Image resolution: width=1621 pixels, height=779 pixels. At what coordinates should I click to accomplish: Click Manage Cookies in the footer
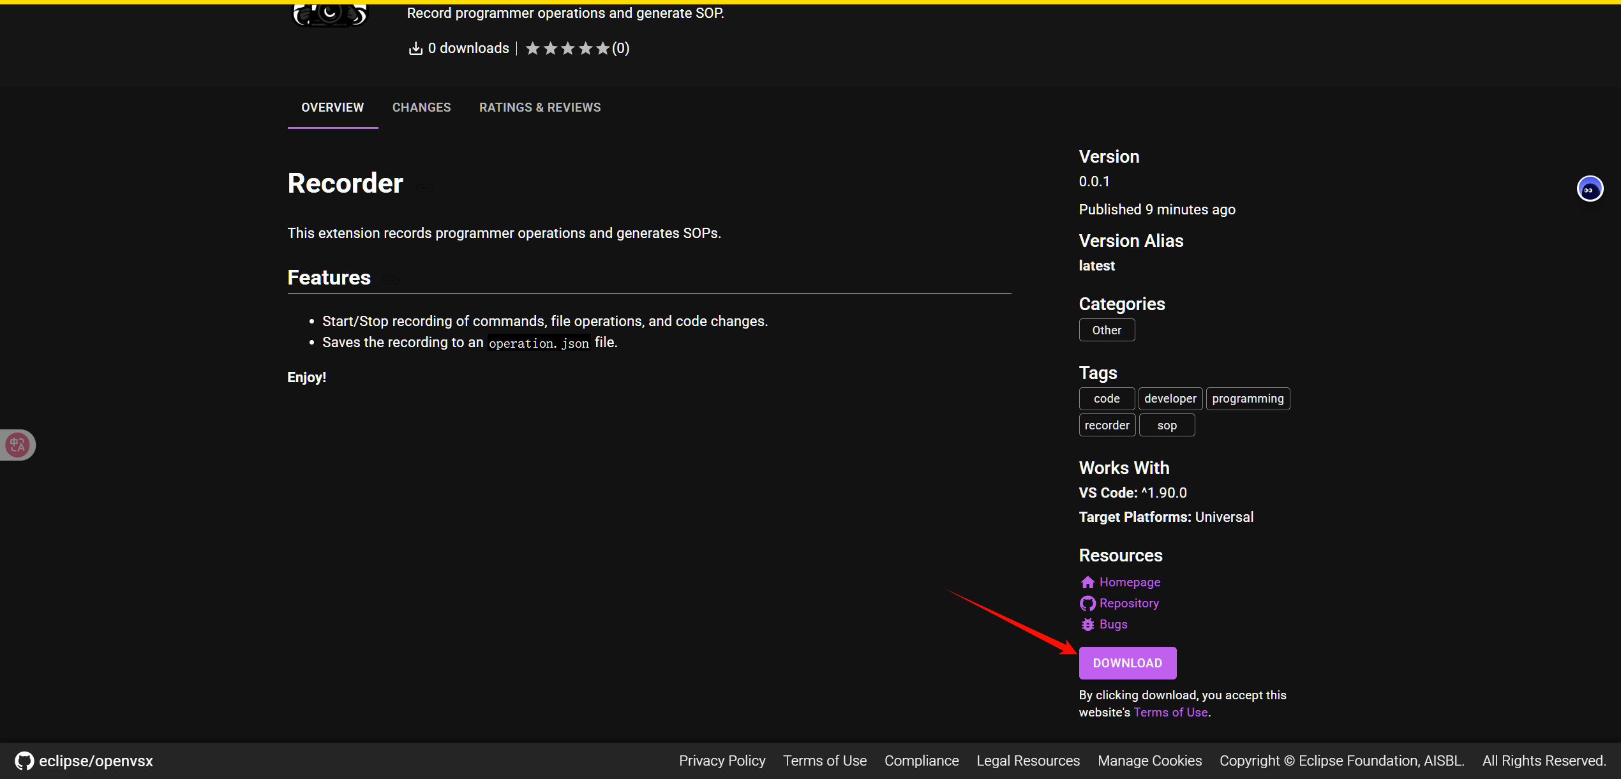point(1149,760)
